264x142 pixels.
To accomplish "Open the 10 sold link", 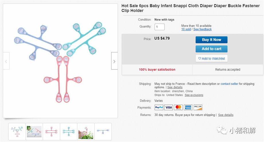I will pyautogui.click(x=186, y=29).
